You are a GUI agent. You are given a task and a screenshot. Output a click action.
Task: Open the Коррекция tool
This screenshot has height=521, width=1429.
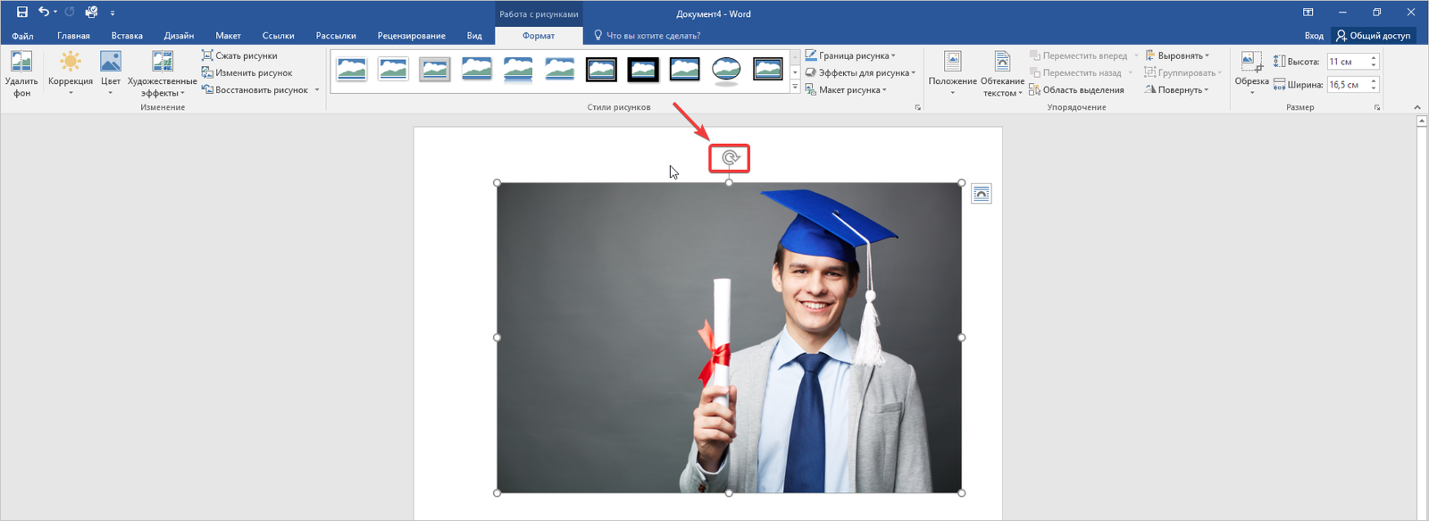(71, 63)
